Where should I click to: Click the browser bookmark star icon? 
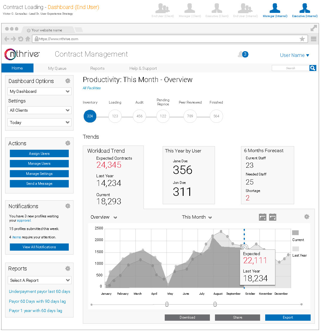(302, 39)
